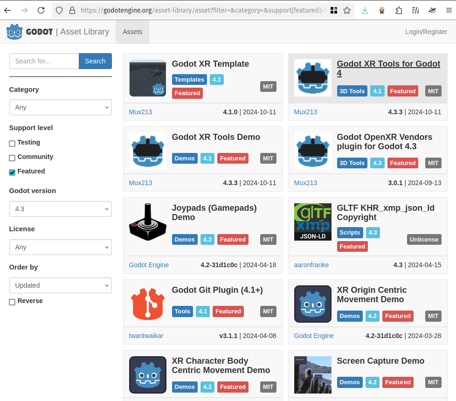Open the Login/Register page
Image resolution: width=456 pixels, height=401 pixels.
click(426, 32)
